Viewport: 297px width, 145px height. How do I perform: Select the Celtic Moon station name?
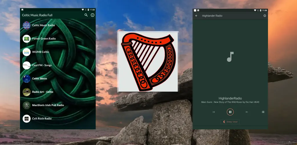pyautogui.click(x=39, y=79)
